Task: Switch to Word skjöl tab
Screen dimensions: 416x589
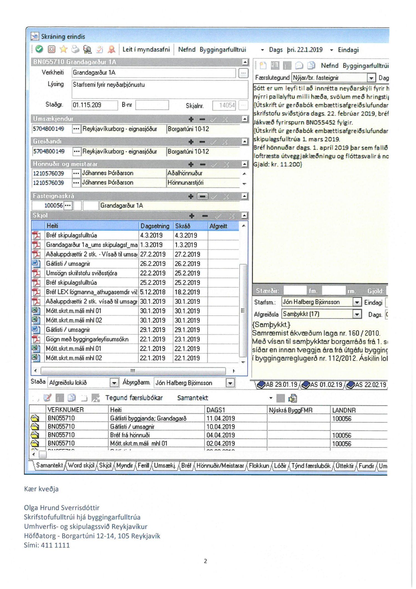Action: pos(81,466)
